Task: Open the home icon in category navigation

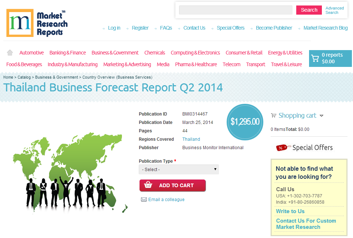Action: pos(10,52)
